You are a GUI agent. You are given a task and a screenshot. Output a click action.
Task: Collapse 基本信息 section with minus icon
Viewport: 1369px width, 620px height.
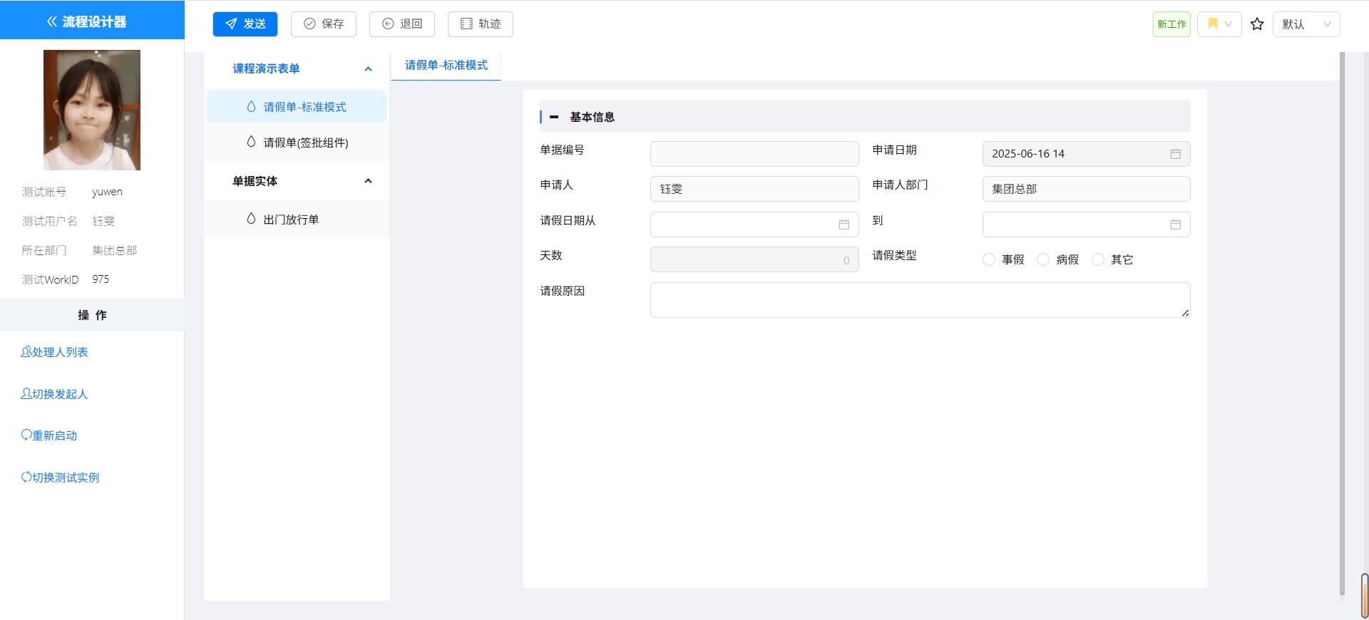coord(554,117)
